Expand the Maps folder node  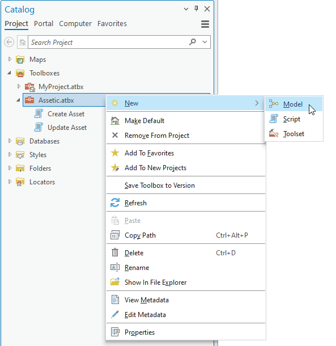[x=10, y=59]
